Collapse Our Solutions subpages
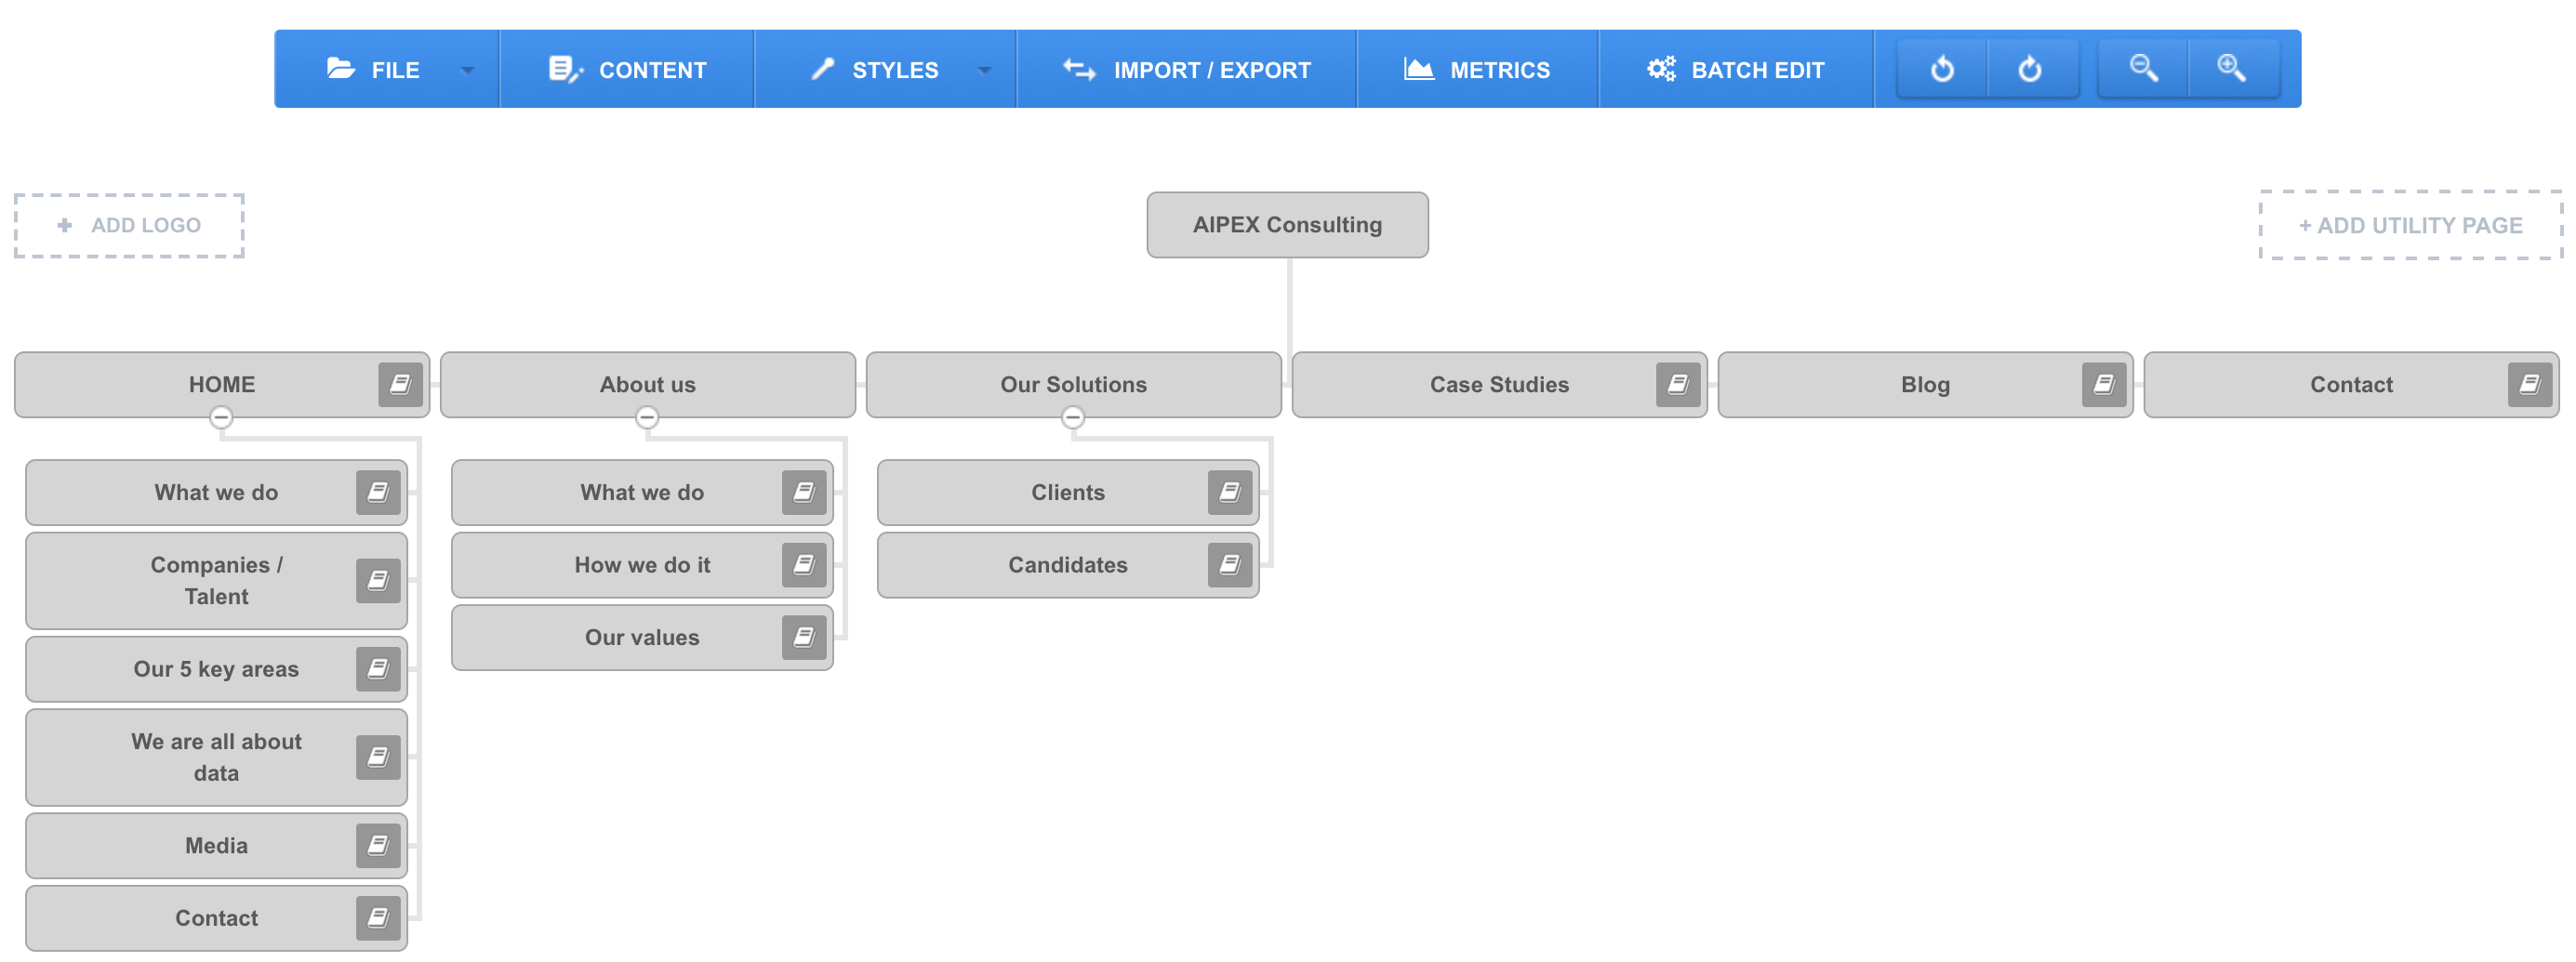 tap(1073, 417)
